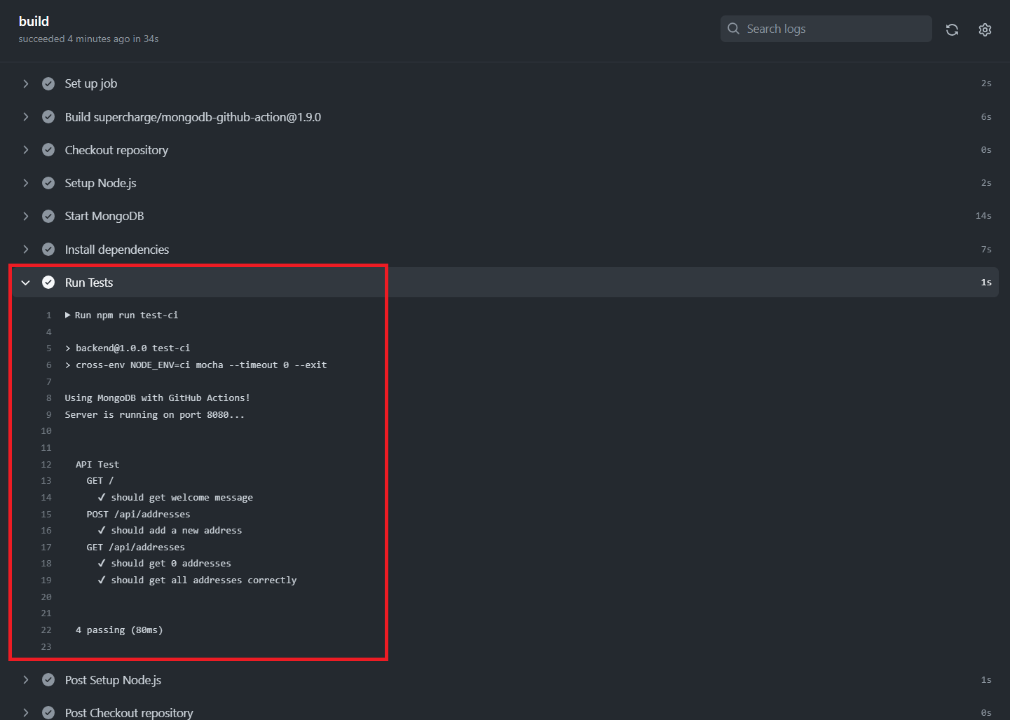Screen dimensions: 1010x720
Task: Click the search magnifier icon
Action: [734, 29]
